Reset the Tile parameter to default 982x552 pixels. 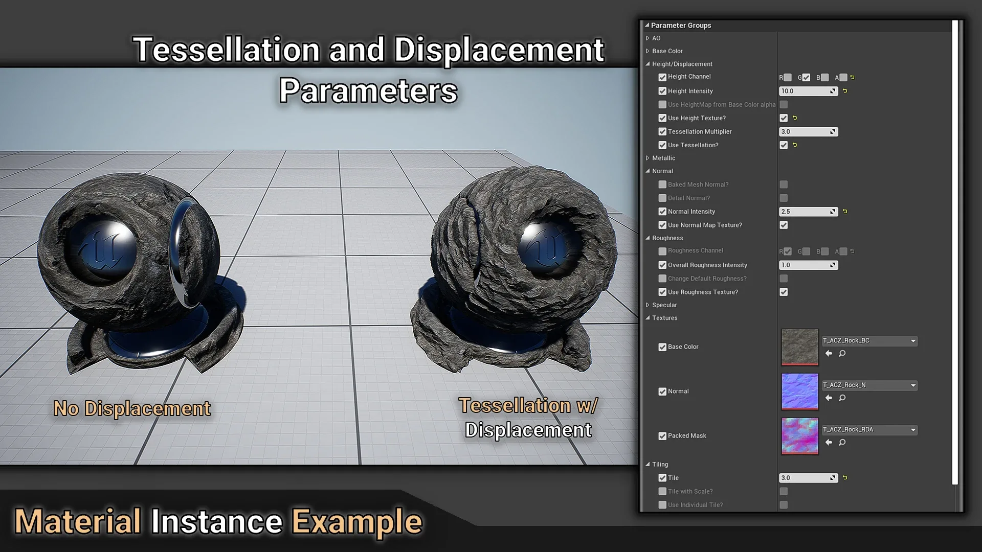tap(845, 478)
